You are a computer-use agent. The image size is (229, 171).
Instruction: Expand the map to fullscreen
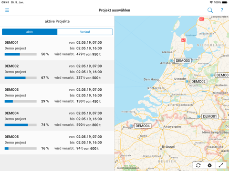[x=221, y=165]
